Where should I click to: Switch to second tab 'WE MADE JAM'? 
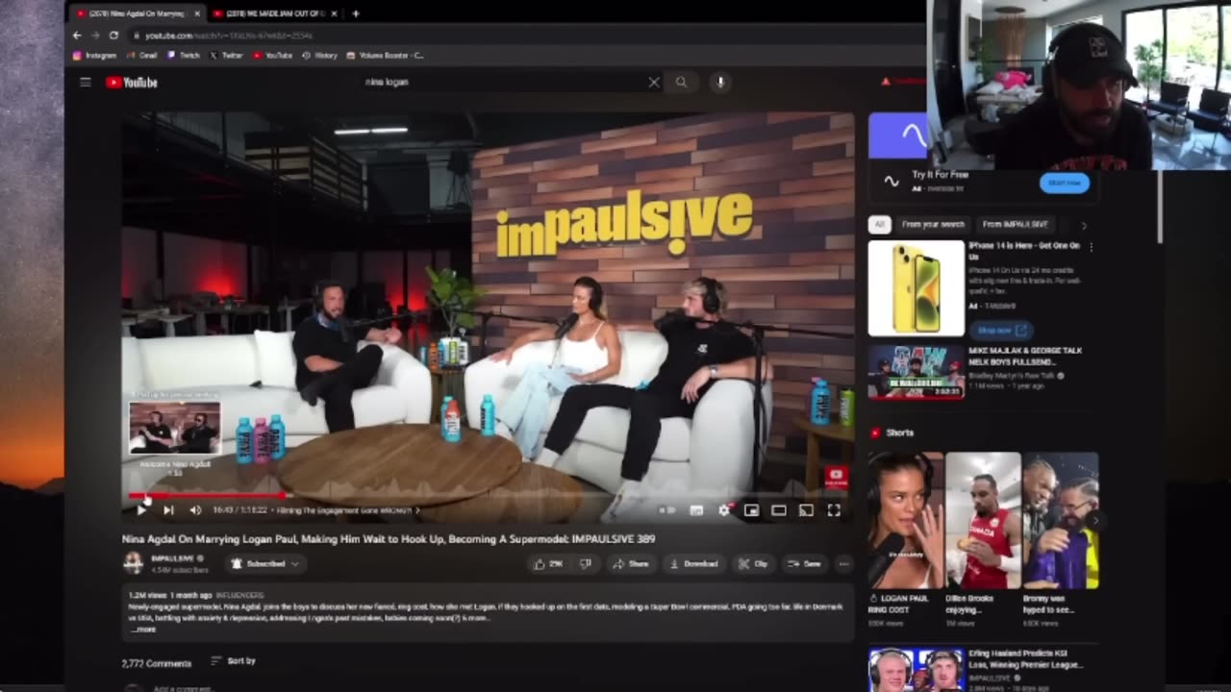click(274, 13)
